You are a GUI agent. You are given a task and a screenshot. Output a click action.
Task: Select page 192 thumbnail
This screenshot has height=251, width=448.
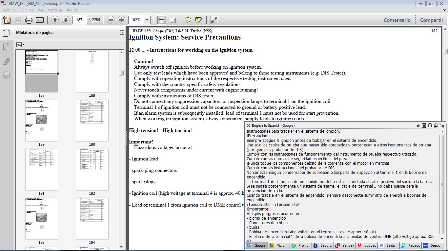coord(92,169)
